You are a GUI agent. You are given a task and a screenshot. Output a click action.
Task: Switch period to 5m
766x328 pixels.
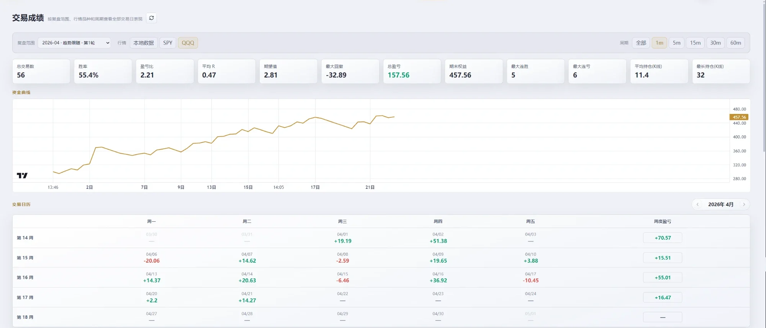677,43
